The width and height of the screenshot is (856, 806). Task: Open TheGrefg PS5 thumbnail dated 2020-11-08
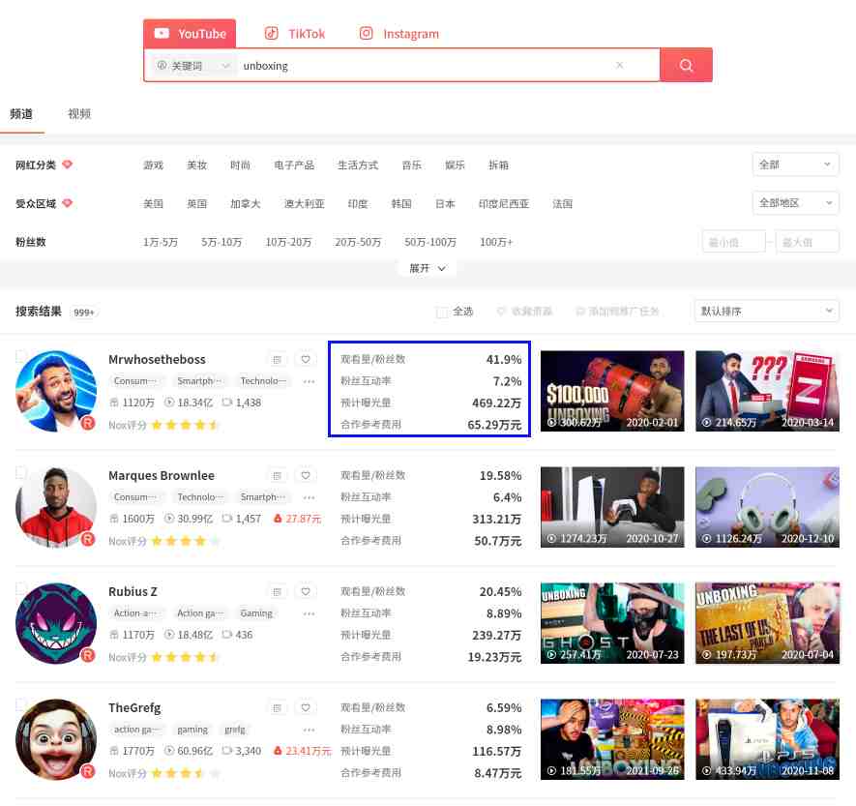[767, 739]
